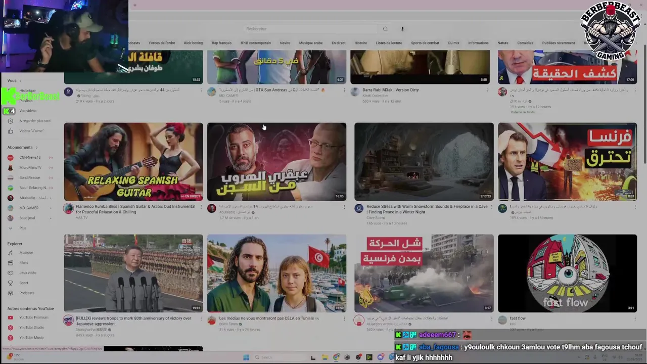Launch the YouTube Music icon
Screen dimensions: 647x364
(10, 338)
